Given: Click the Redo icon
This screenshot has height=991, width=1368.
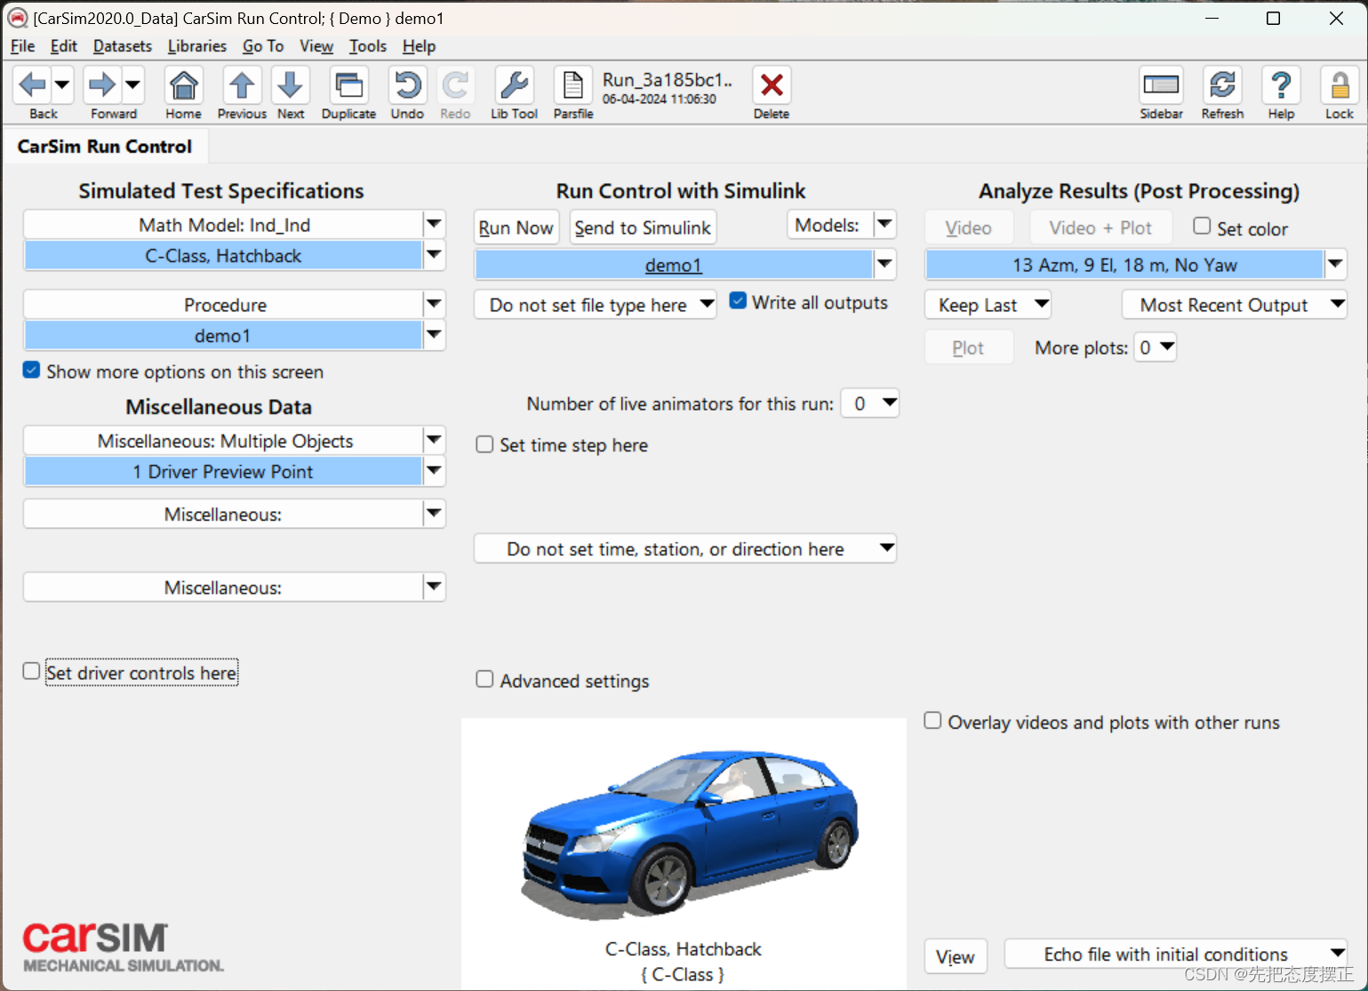Looking at the screenshot, I should pos(455,85).
